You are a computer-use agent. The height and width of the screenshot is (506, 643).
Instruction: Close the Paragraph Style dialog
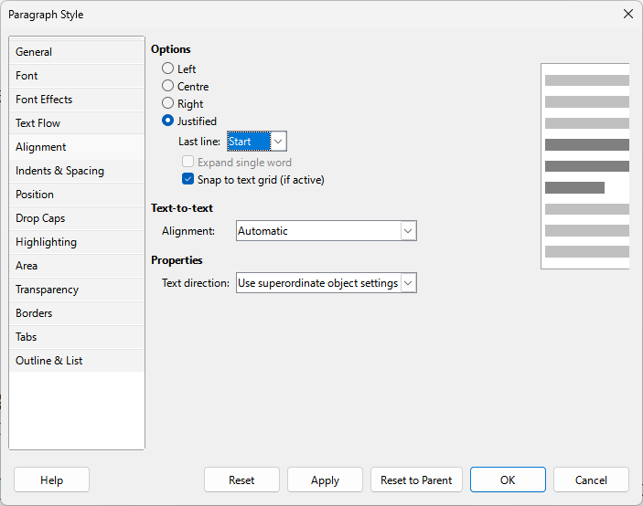(627, 14)
